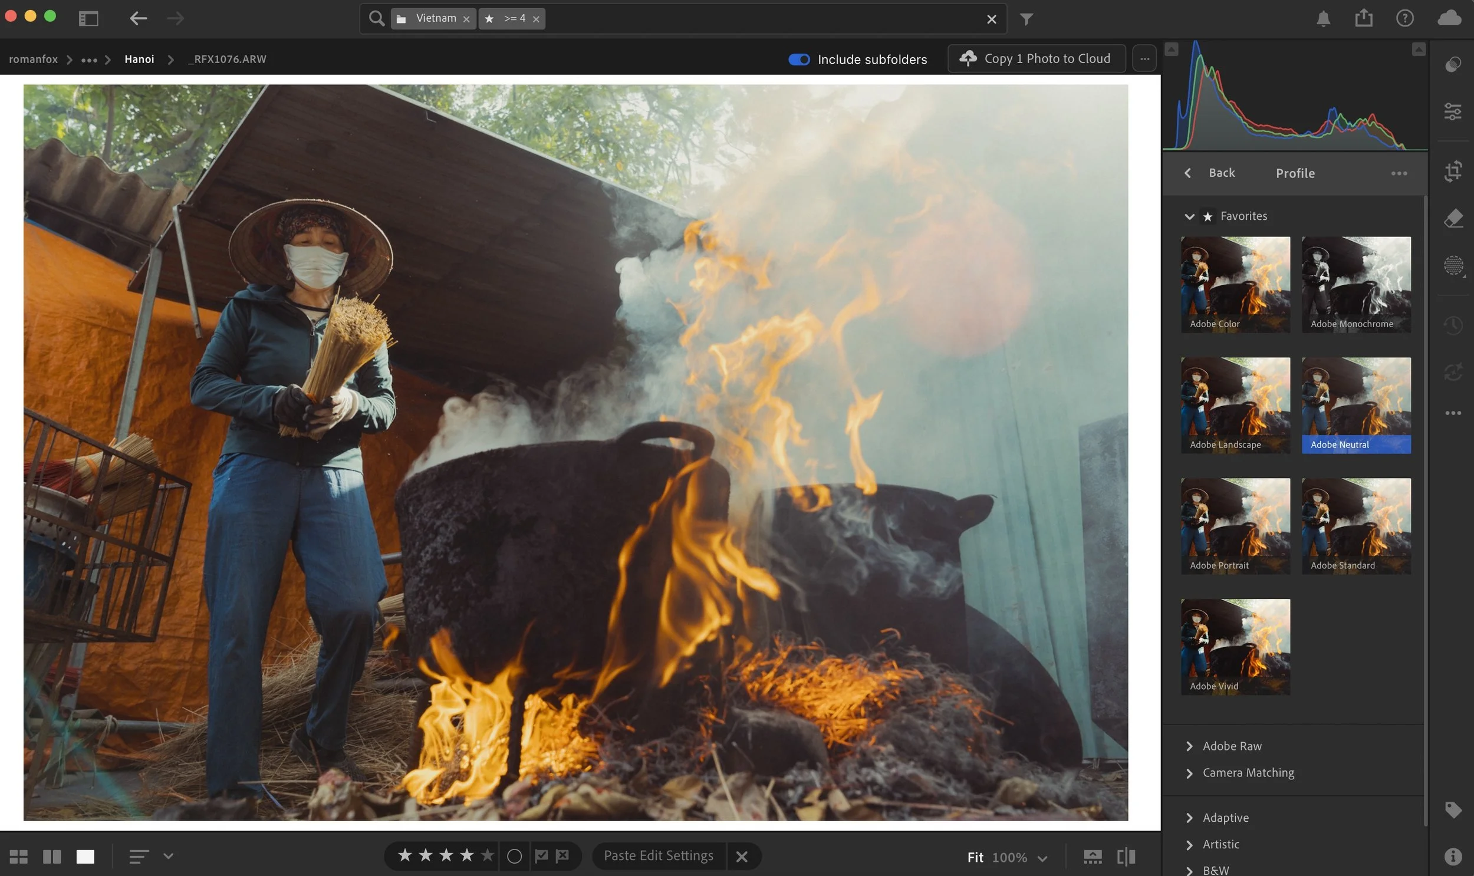Click Copy 1 Photo to Cloud
The image size is (1474, 876).
(1036, 58)
